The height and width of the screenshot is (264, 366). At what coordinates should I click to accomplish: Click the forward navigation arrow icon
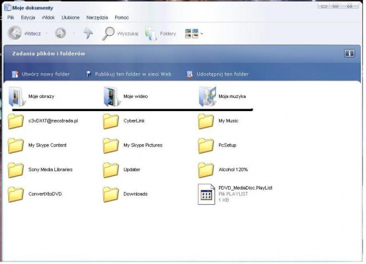[x=60, y=34]
